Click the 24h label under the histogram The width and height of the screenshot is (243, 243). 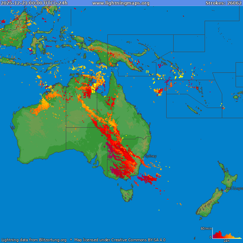226,241
